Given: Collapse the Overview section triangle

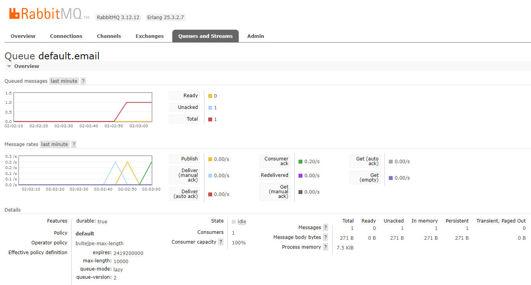Looking at the screenshot, I should [9, 66].
